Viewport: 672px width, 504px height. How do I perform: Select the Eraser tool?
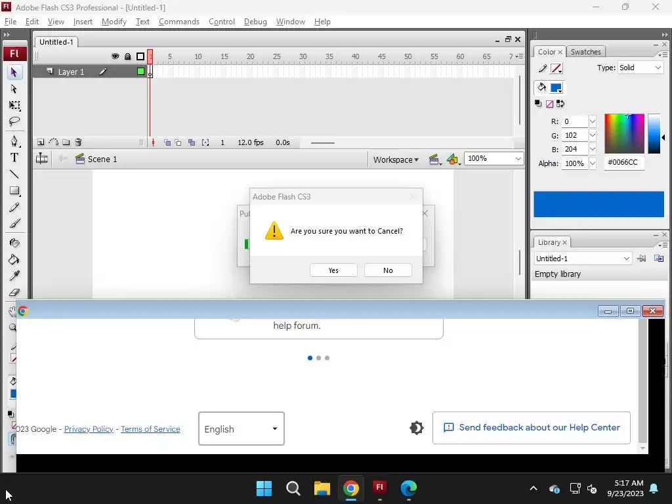14,292
